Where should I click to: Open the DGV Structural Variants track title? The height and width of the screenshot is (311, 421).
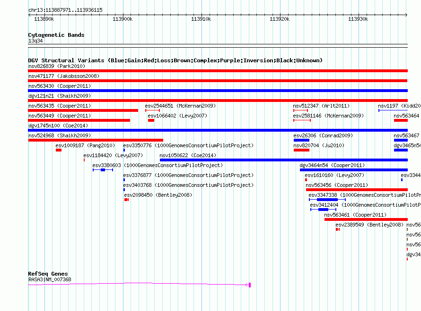pos(175,60)
